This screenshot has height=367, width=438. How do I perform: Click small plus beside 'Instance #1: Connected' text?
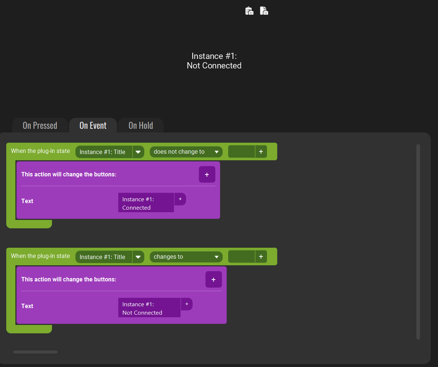180,199
